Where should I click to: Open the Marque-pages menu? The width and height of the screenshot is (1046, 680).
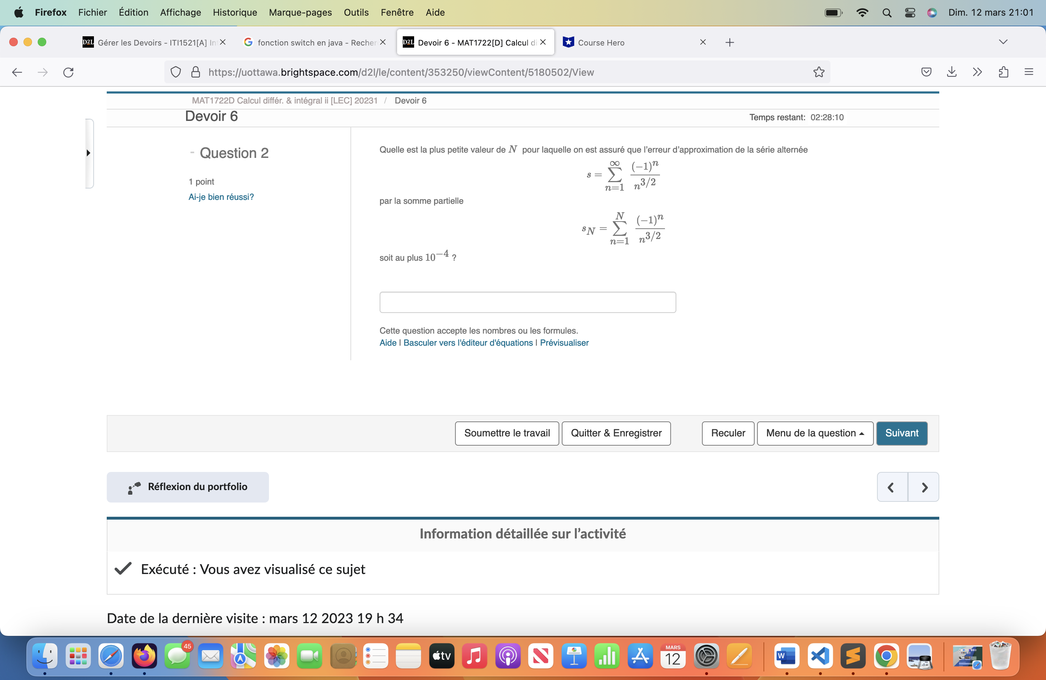300,12
